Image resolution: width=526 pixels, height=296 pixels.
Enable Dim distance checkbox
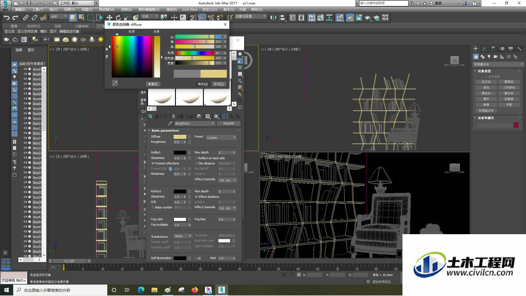(196, 163)
